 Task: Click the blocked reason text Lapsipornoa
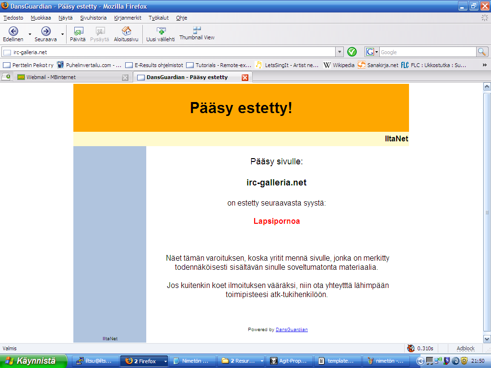277,221
